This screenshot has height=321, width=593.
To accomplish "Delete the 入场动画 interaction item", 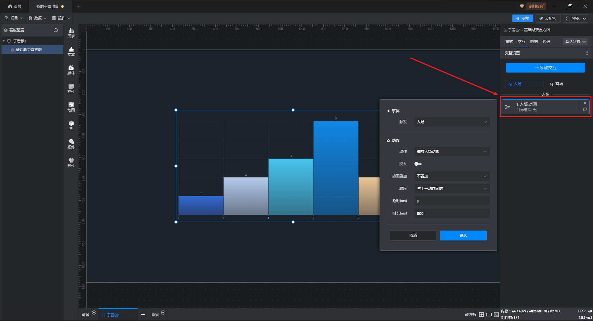I will (x=585, y=103).
